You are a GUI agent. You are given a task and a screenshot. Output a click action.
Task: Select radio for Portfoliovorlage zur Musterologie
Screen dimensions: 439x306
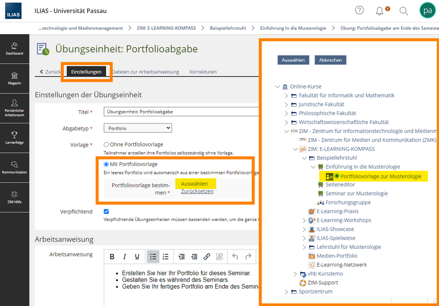click(x=337, y=176)
